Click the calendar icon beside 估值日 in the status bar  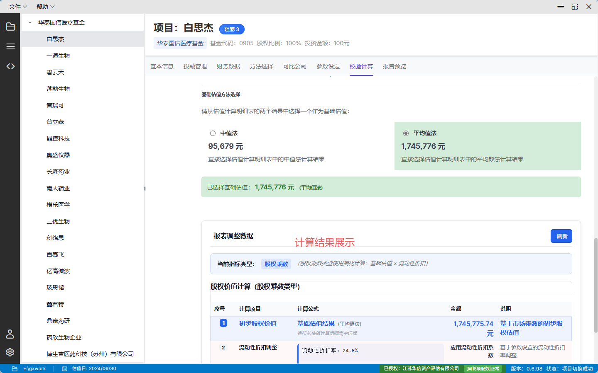tap(64, 368)
